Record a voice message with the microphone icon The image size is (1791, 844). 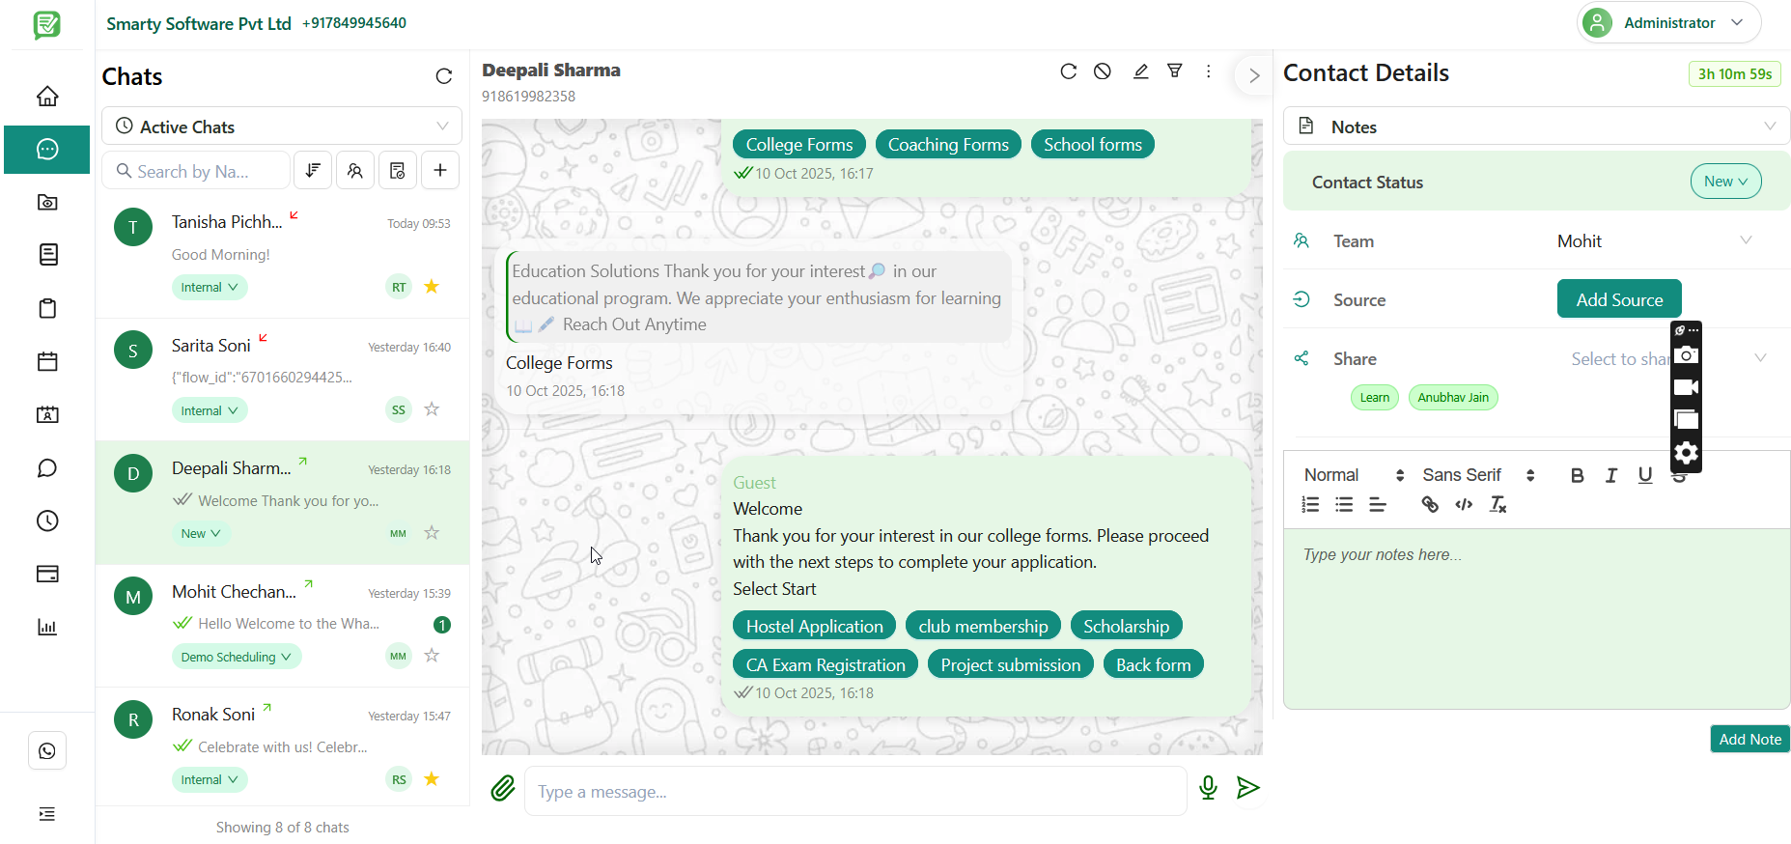pos(1208,788)
